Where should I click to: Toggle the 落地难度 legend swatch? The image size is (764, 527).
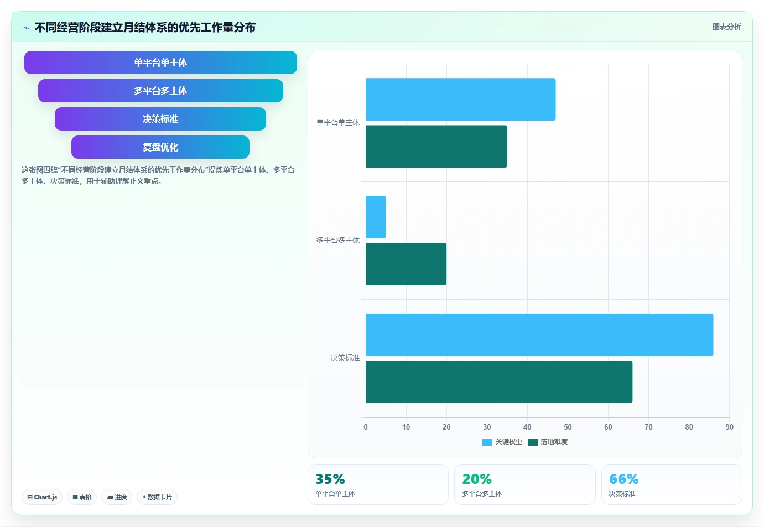coord(533,442)
